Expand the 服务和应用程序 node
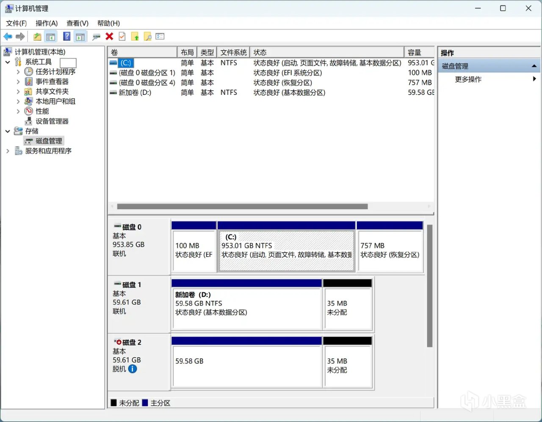The width and height of the screenshot is (542, 422). (8, 151)
